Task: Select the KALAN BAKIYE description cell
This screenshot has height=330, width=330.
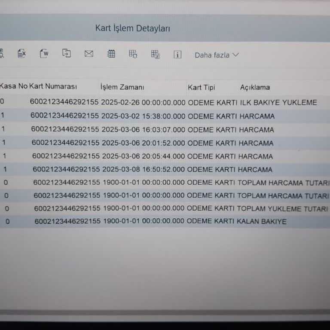Action: pyautogui.click(x=262, y=221)
